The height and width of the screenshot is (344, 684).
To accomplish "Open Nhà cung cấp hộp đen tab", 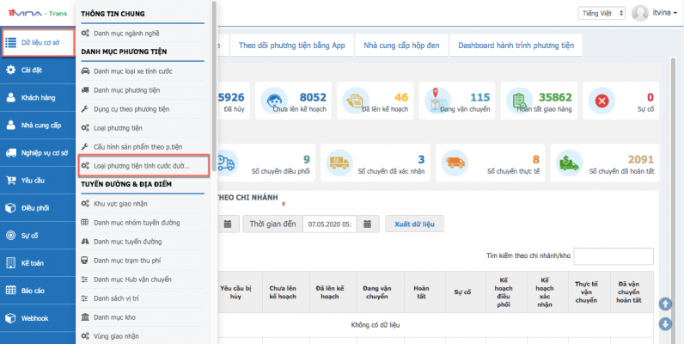I will 402,46.
